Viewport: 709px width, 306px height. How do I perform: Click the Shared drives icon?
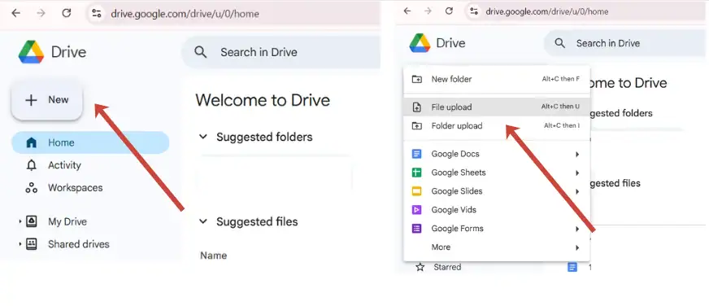pyautogui.click(x=31, y=244)
